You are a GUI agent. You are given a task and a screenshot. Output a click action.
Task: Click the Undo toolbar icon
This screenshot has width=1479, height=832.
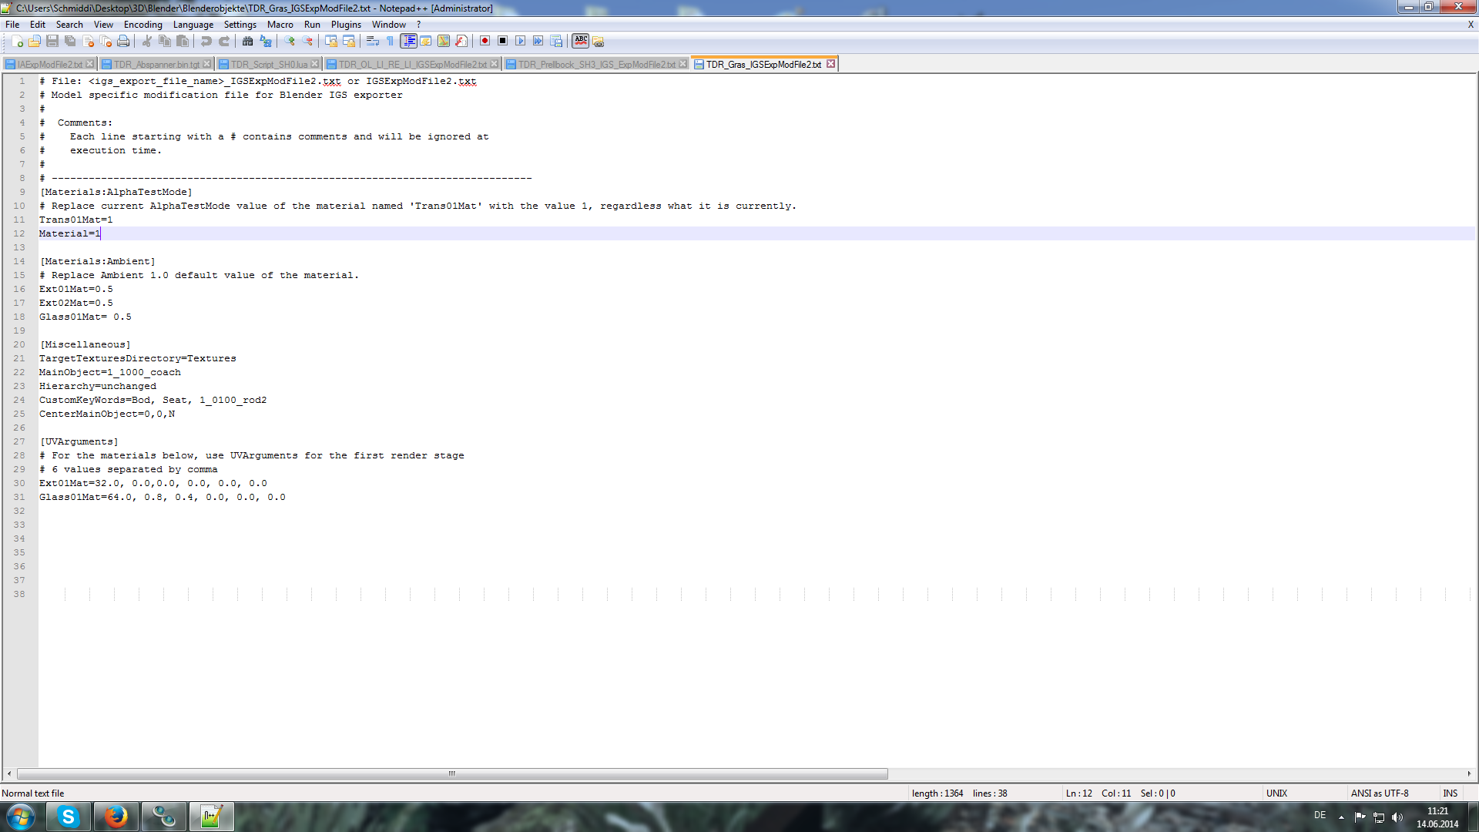[206, 41]
